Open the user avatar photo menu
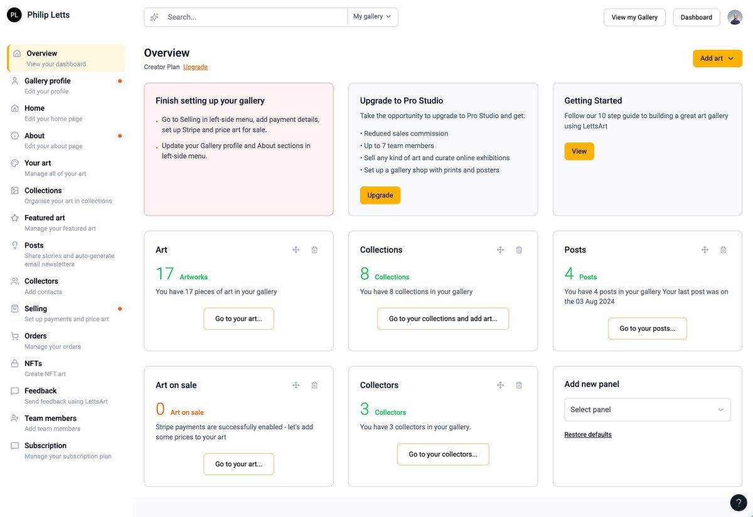Image resolution: width=753 pixels, height=517 pixels. click(735, 17)
